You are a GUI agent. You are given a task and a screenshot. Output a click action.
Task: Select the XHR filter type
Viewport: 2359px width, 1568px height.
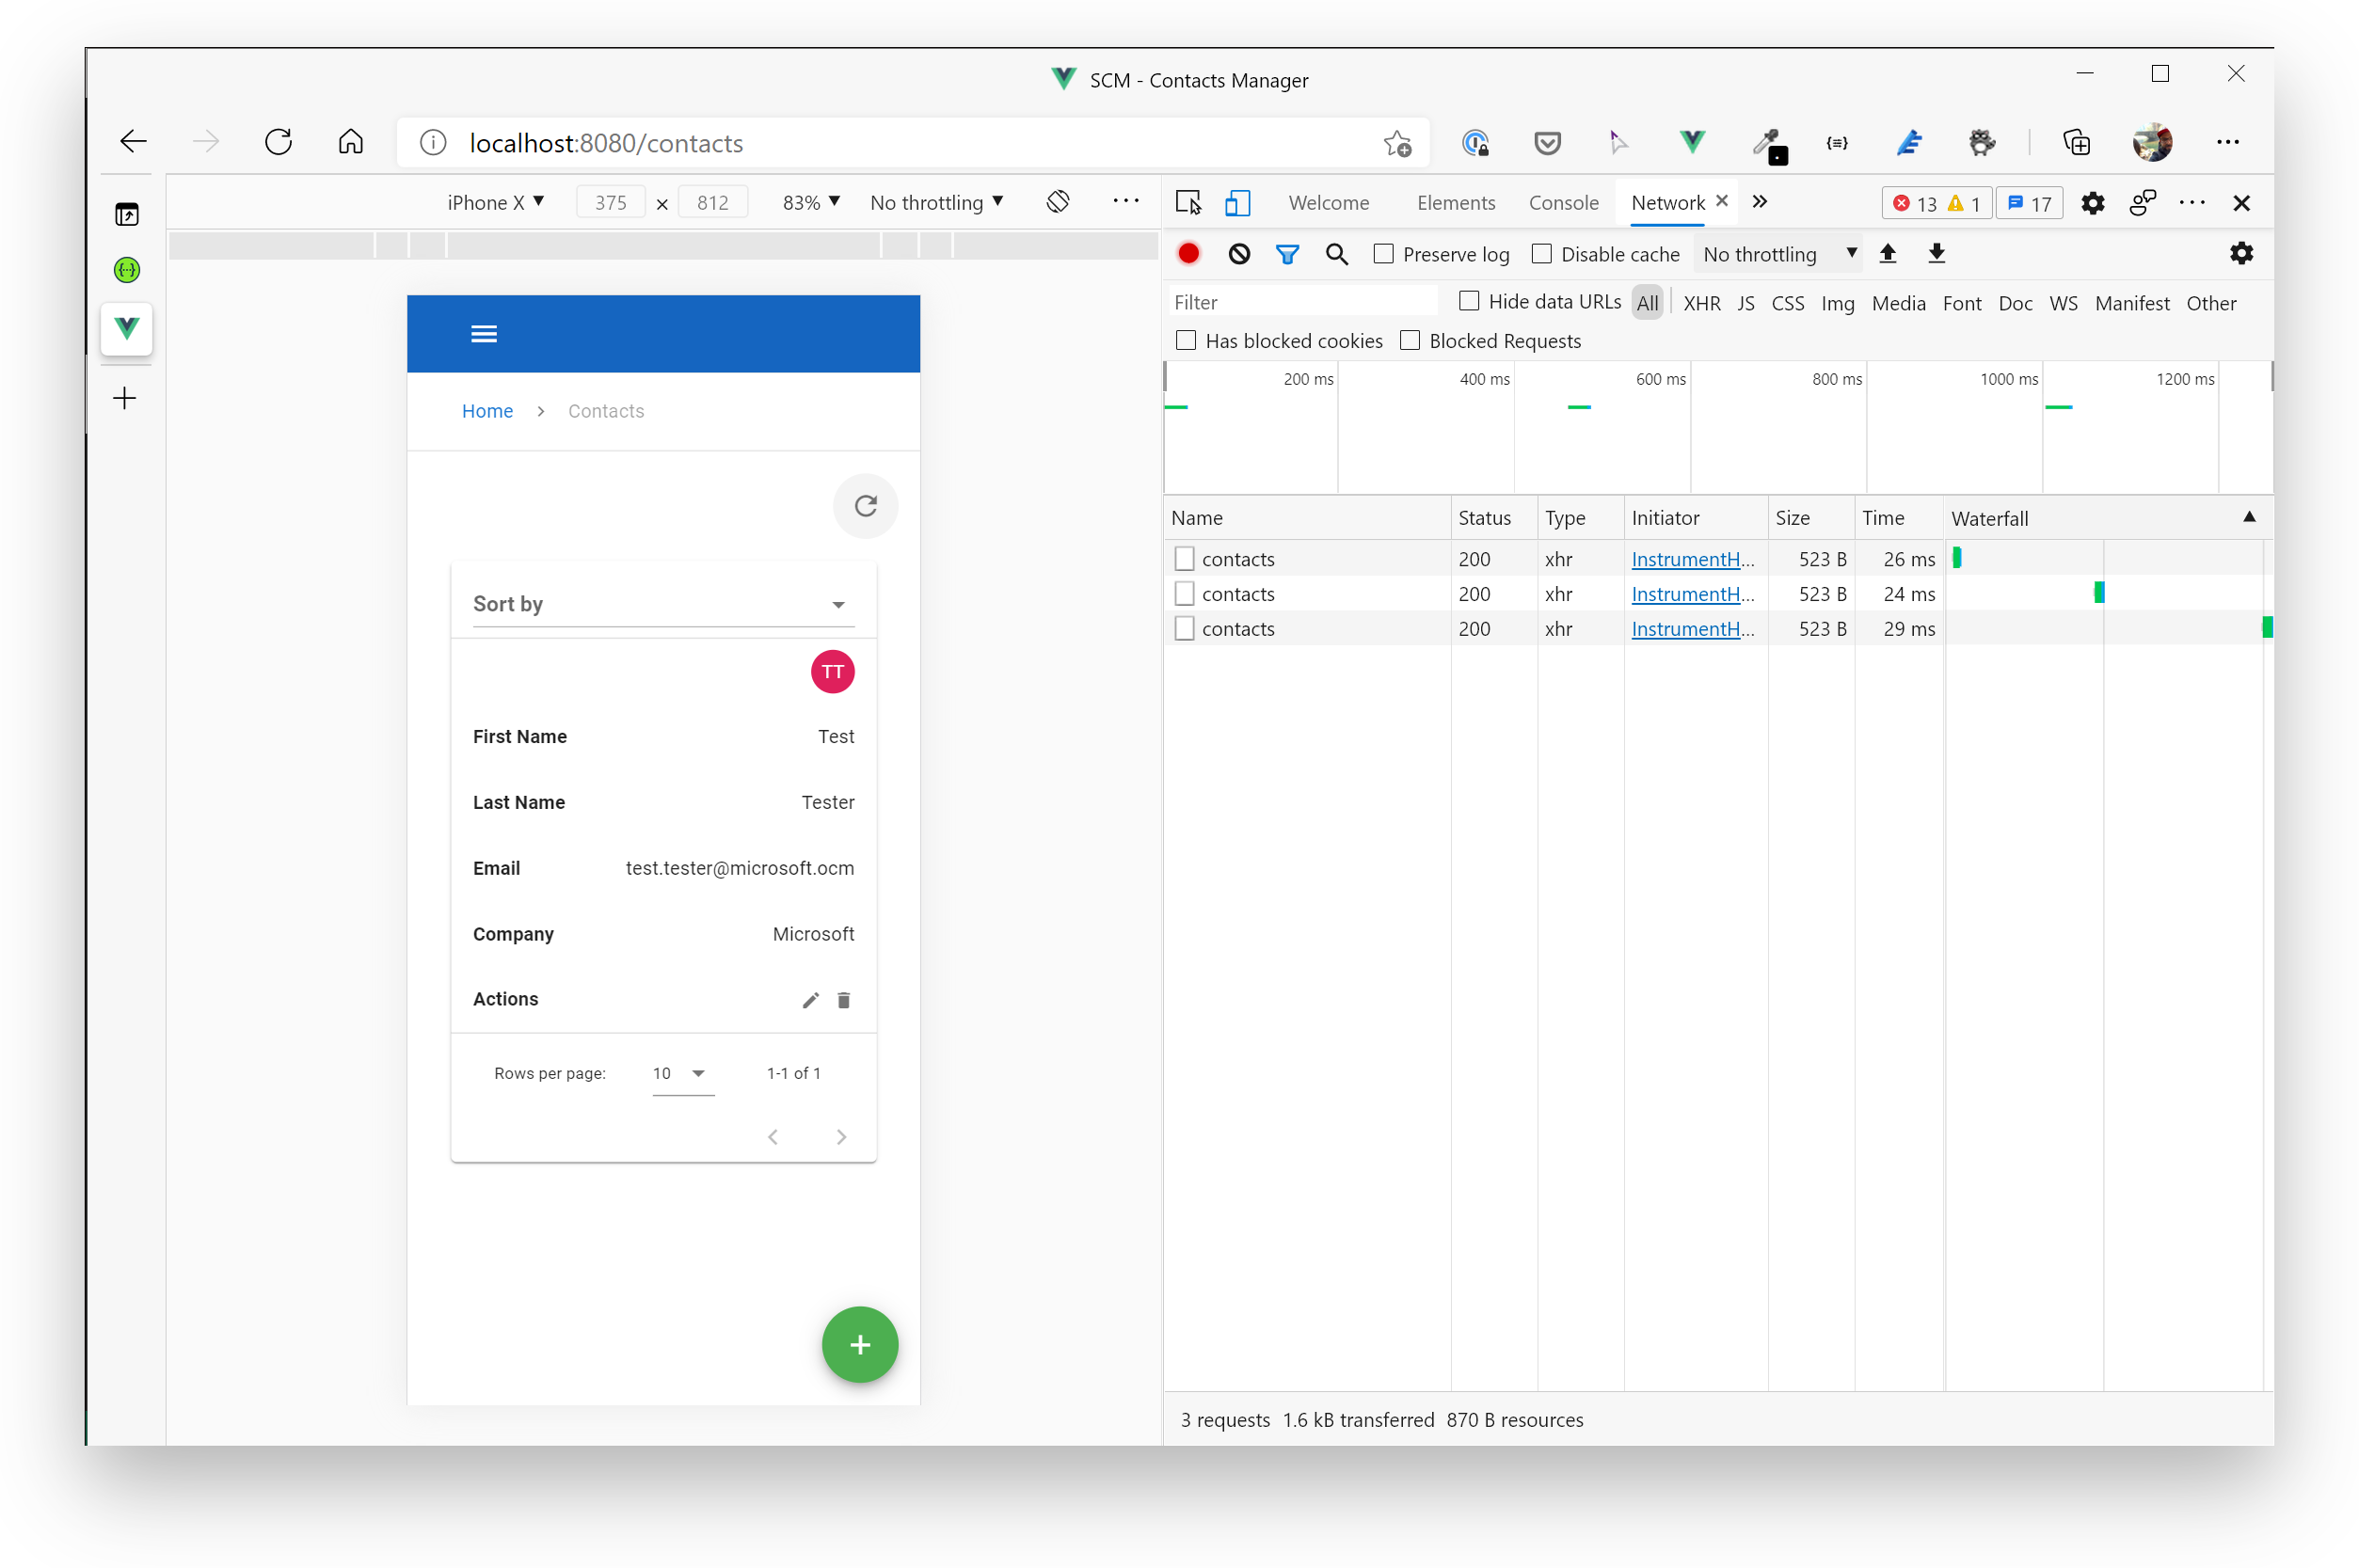point(1700,303)
